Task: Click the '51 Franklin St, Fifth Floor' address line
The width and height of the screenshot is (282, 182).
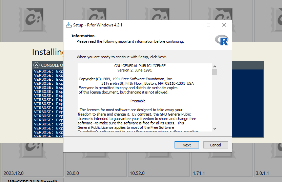Action: tap(147, 83)
